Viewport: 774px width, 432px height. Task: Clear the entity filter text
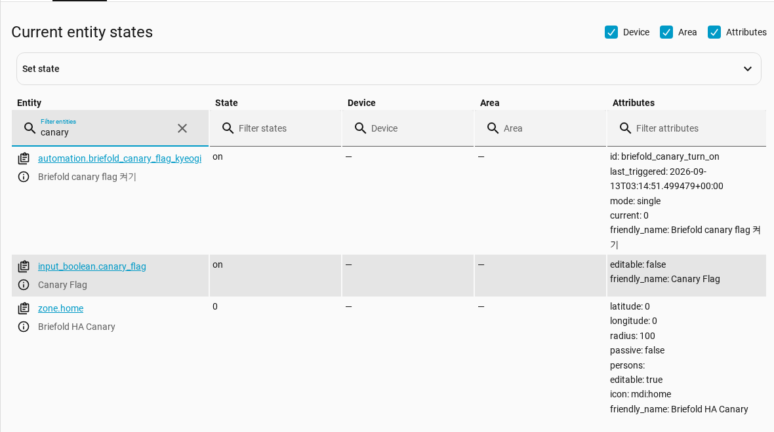tap(182, 128)
